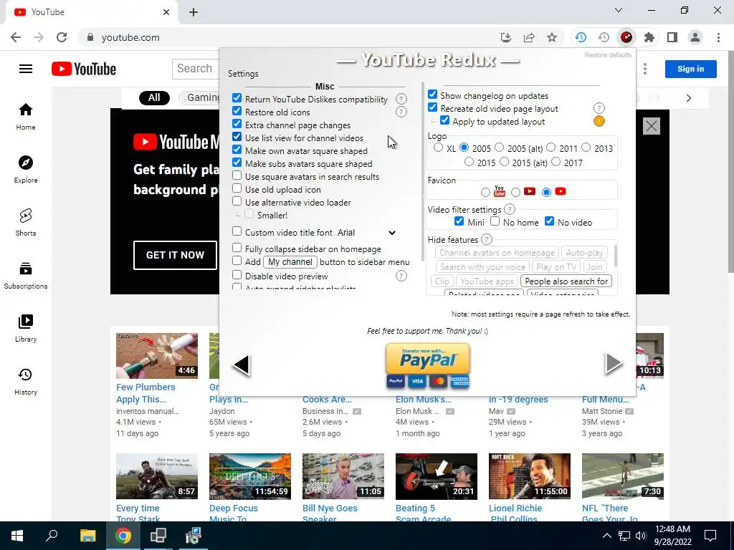Check the No home video filter
The width and height of the screenshot is (734, 550).
[x=495, y=221]
